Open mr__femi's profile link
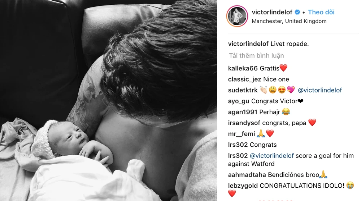The width and height of the screenshot is (361, 201). click(x=242, y=134)
